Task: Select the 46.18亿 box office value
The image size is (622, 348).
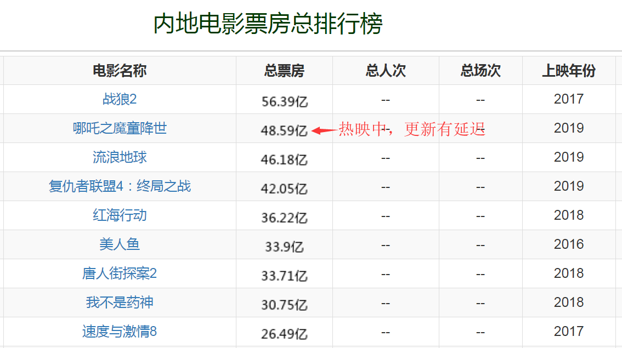Action: 285,159
